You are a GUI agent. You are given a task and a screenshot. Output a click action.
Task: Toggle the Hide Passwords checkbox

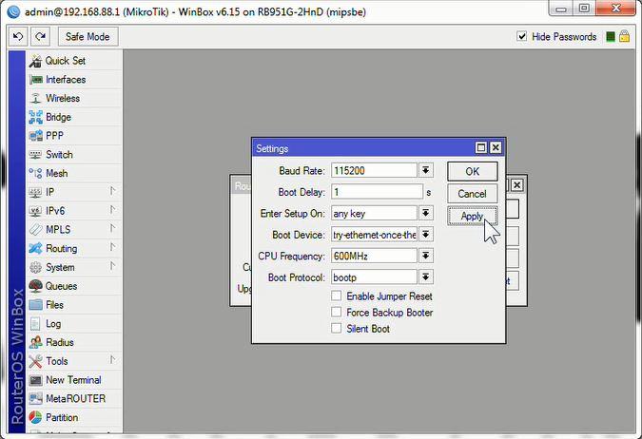(x=521, y=36)
